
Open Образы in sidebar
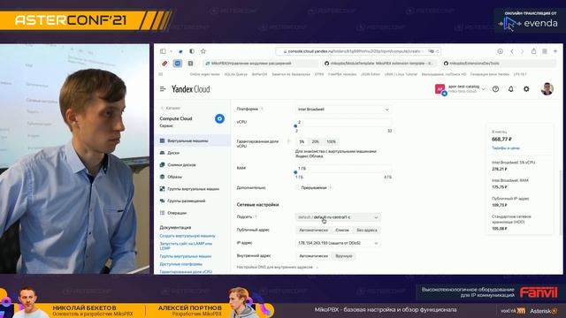193,177
